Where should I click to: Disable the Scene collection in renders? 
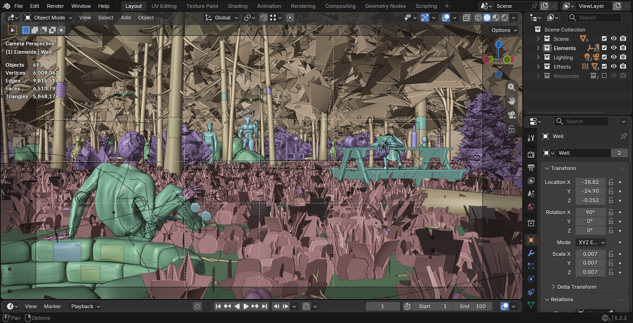(623, 39)
